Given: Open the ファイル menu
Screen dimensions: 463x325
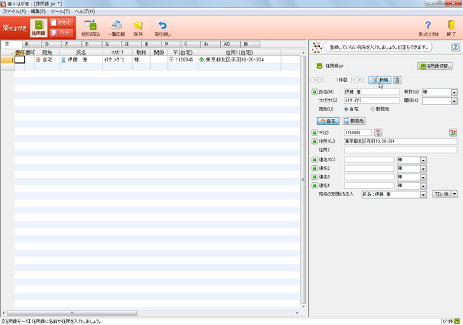Looking at the screenshot, I should point(14,11).
